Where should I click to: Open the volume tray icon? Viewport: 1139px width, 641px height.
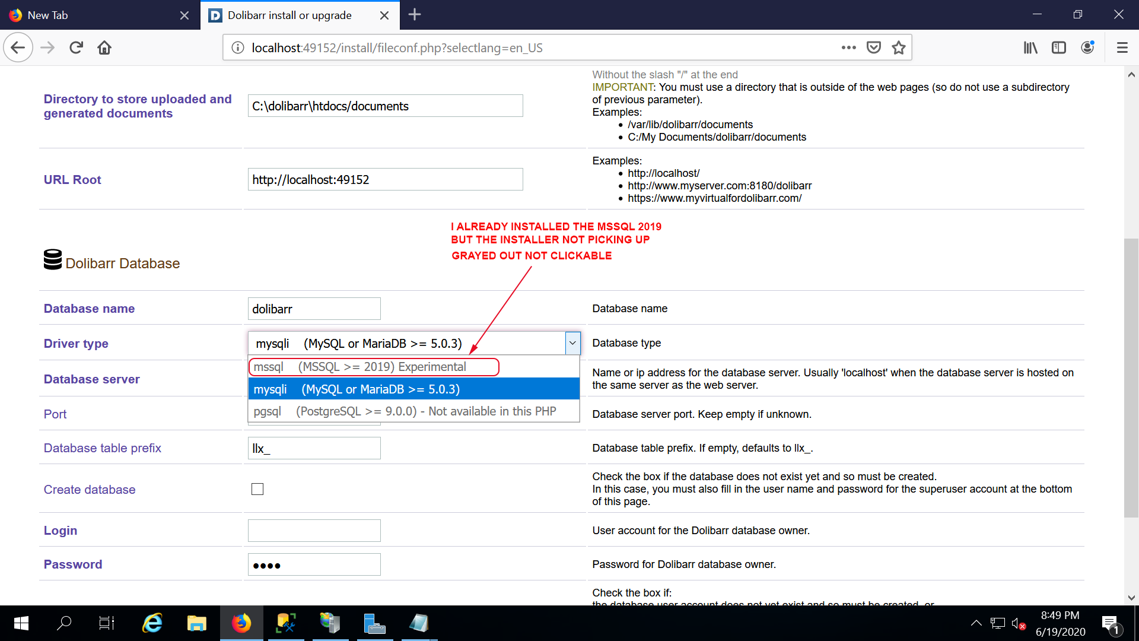click(1019, 623)
